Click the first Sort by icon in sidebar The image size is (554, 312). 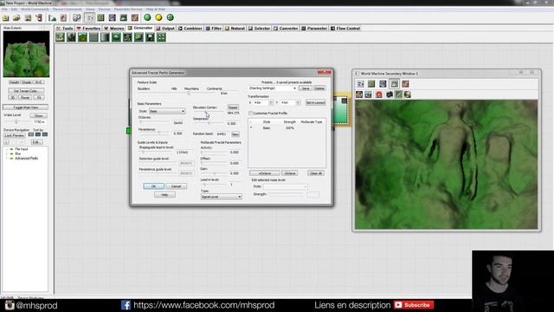coord(31,134)
